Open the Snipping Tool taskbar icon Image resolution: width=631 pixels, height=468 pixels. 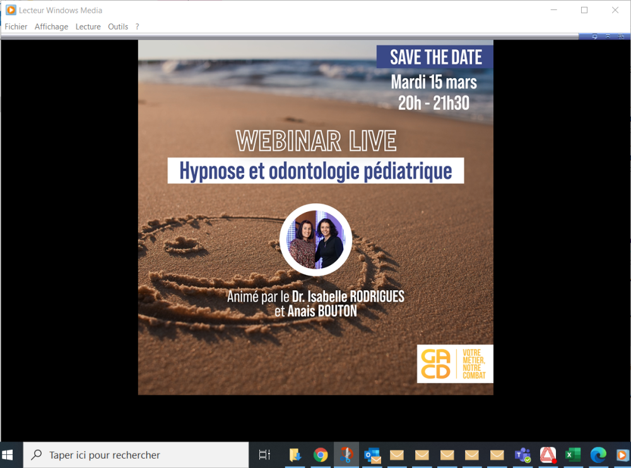tap(346, 455)
